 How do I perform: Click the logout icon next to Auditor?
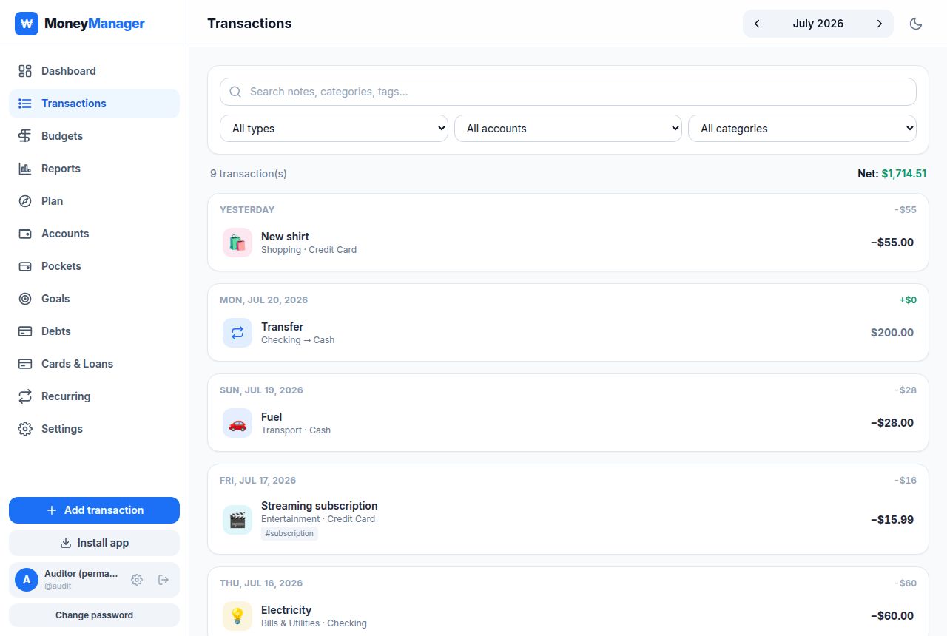coord(164,580)
